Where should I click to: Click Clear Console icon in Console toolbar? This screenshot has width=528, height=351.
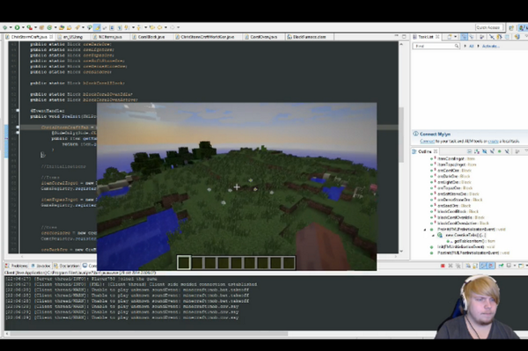tap(468, 266)
